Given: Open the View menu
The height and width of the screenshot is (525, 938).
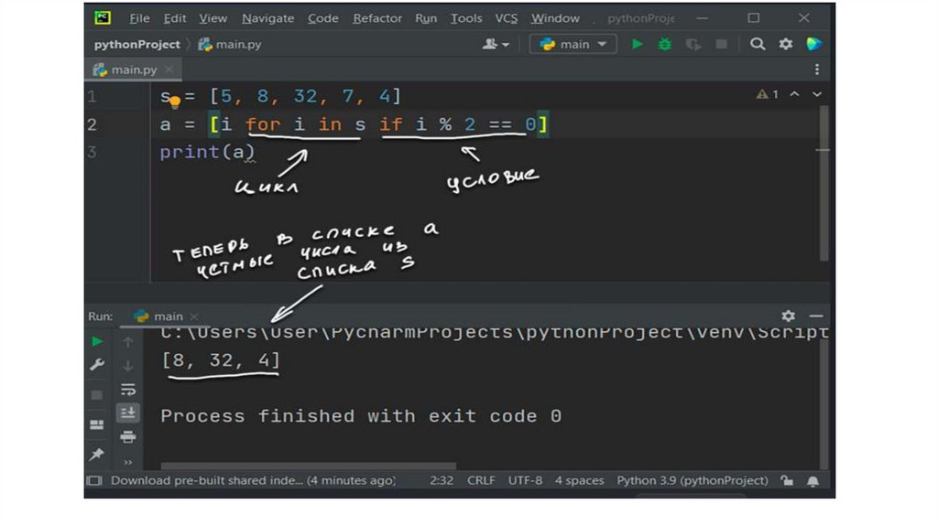Looking at the screenshot, I should point(213,18).
